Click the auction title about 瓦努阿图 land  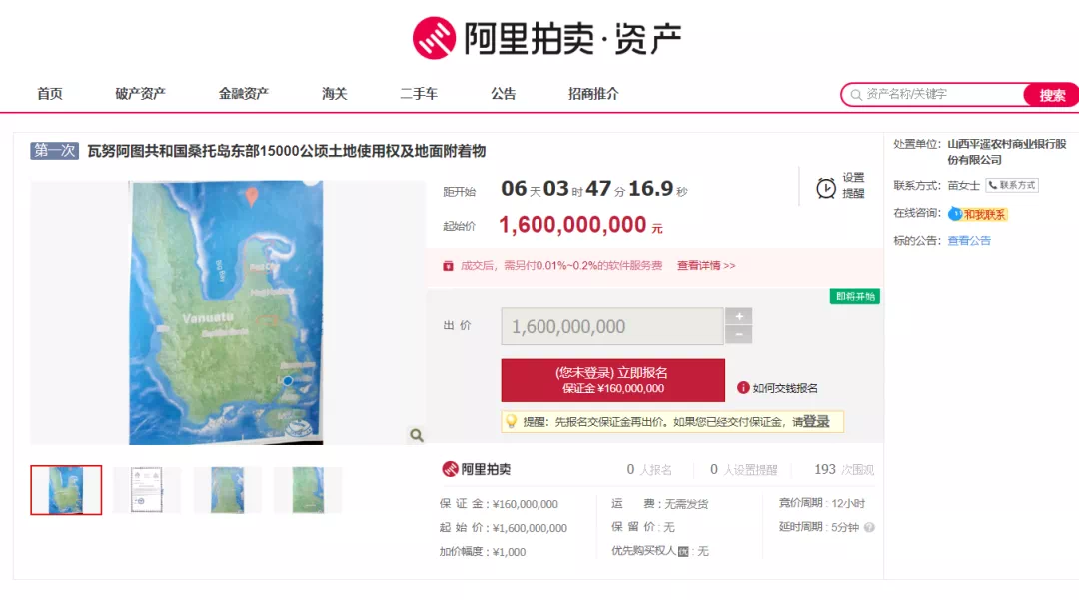[287, 151]
